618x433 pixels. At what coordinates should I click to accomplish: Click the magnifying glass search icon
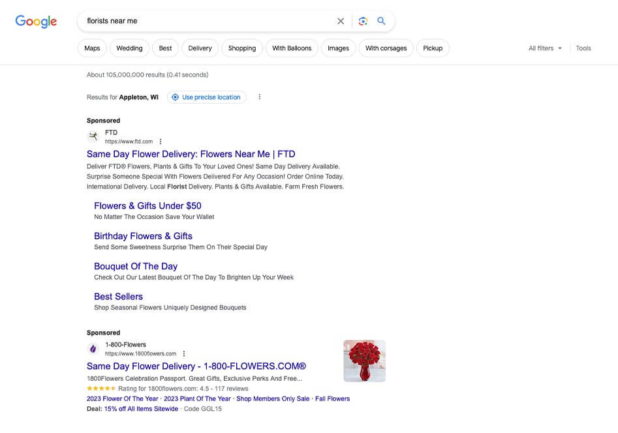point(382,21)
